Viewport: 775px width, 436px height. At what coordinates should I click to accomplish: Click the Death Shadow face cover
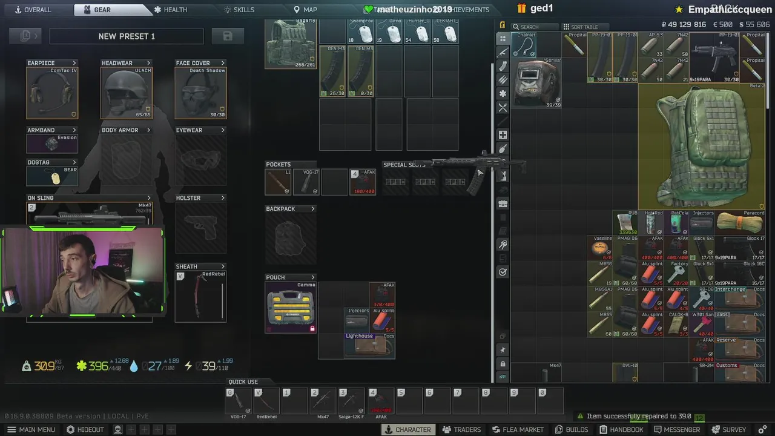pyautogui.click(x=200, y=93)
